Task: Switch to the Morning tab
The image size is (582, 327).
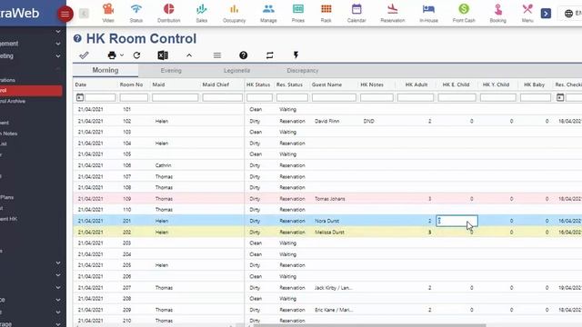Action: click(105, 70)
